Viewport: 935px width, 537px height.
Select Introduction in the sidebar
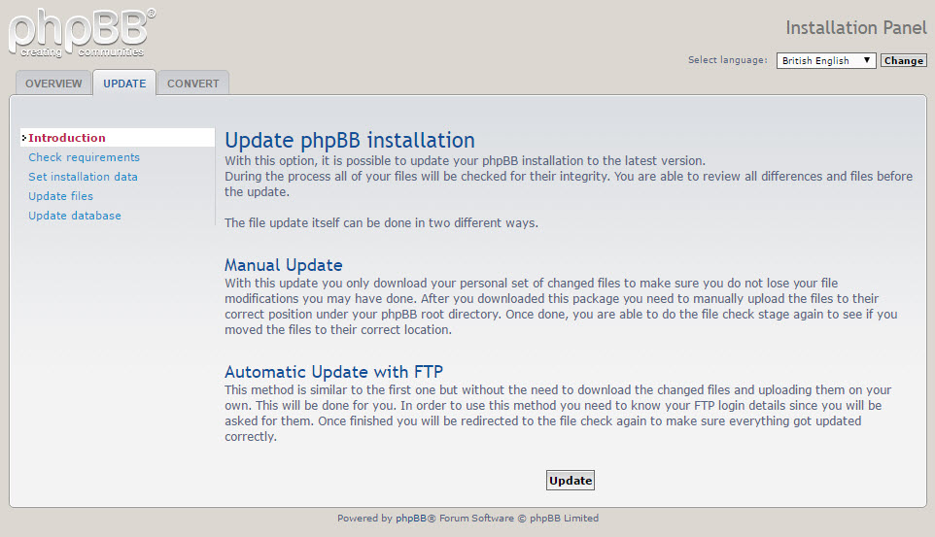pos(67,138)
